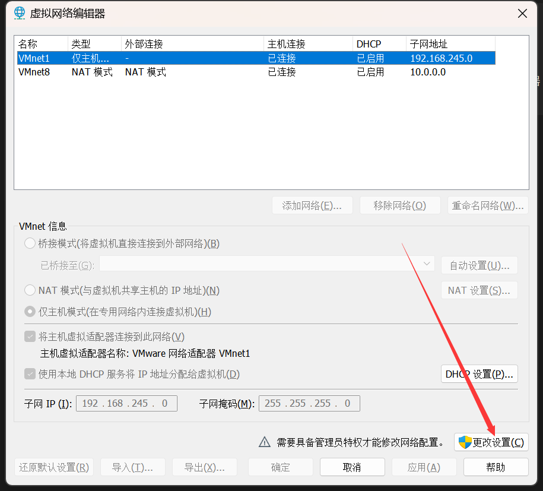Click 还原默认设置 button
Screen dimensions: 543x491
(x=53, y=467)
